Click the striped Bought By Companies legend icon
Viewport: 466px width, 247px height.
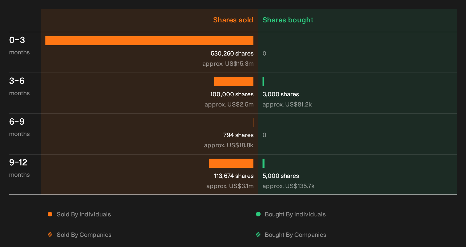point(258,235)
